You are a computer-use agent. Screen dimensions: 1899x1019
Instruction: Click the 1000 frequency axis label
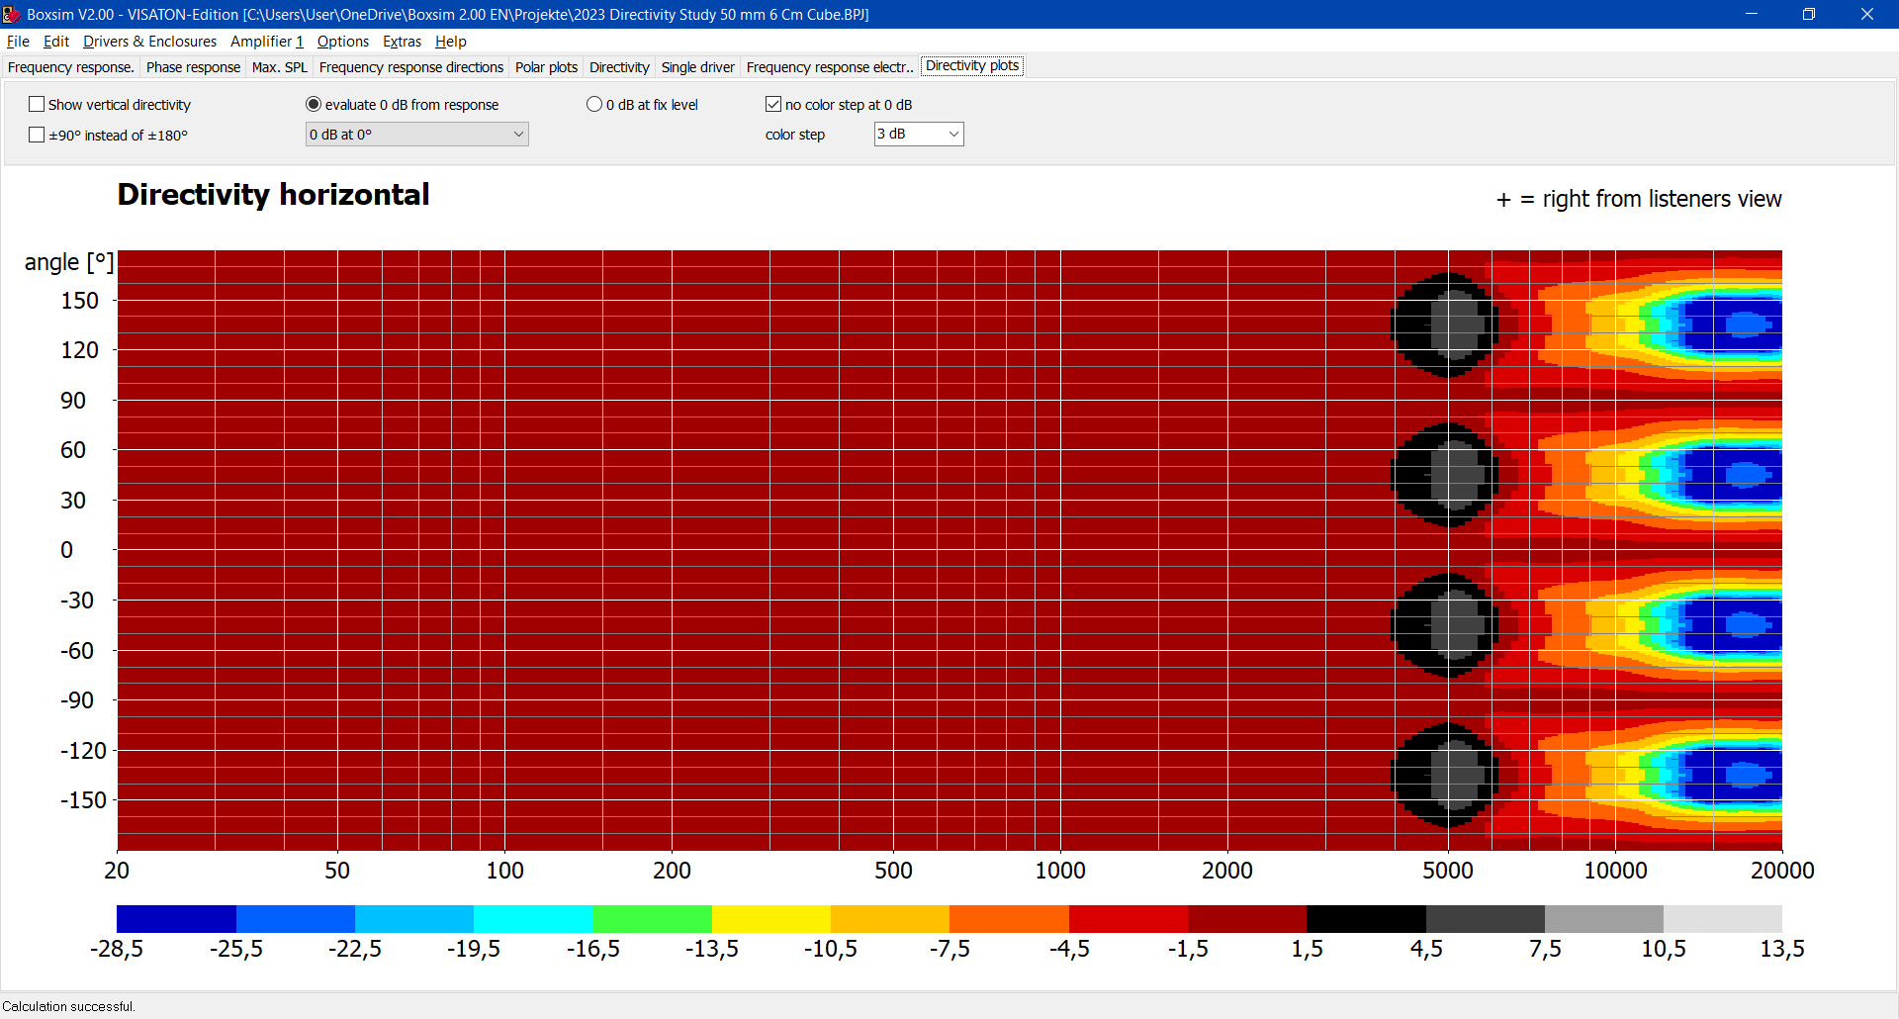click(1060, 871)
